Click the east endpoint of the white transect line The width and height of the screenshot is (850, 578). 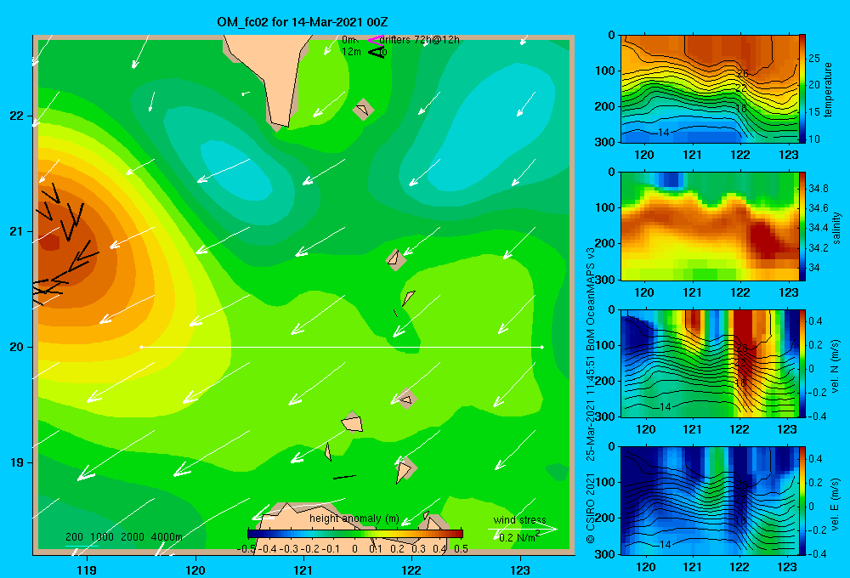click(x=541, y=347)
